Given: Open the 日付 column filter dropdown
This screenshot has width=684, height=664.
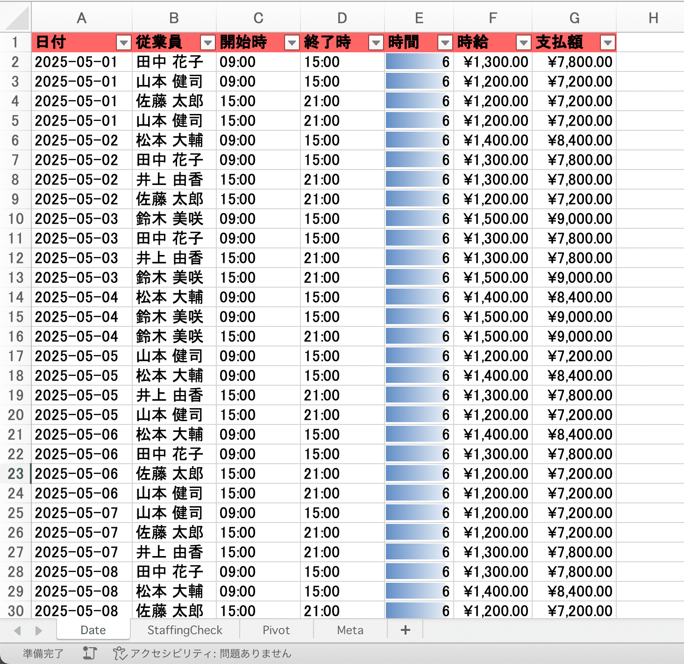Looking at the screenshot, I should (x=123, y=42).
